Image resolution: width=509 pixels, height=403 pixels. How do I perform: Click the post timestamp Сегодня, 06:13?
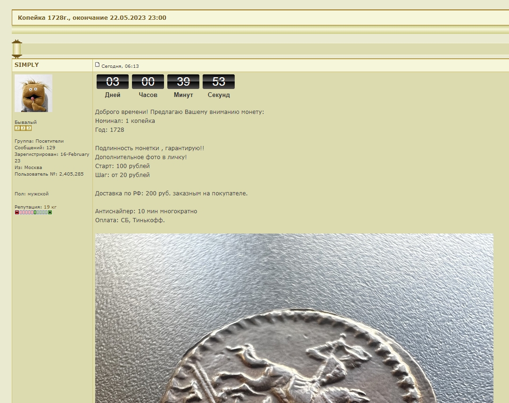120,66
